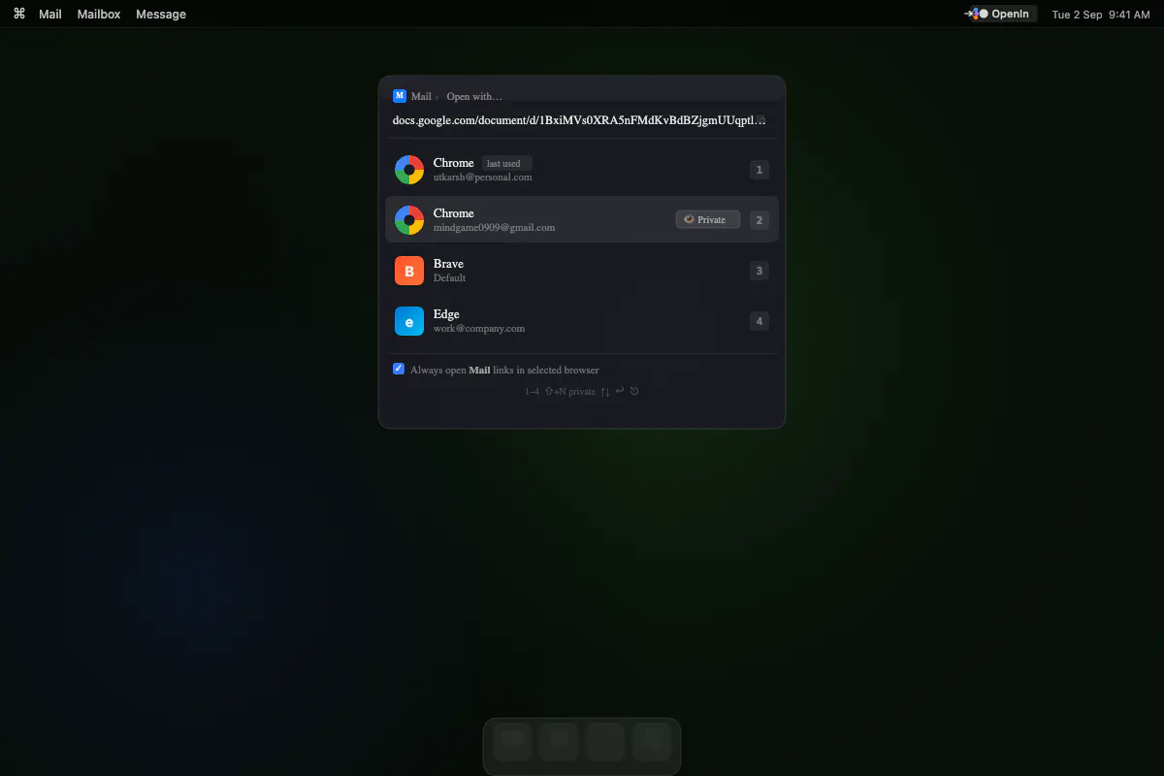Image resolution: width=1164 pixels, height=776 pixels.
Task: Click shortcut badge 4
Action: (x=760, y=321)
